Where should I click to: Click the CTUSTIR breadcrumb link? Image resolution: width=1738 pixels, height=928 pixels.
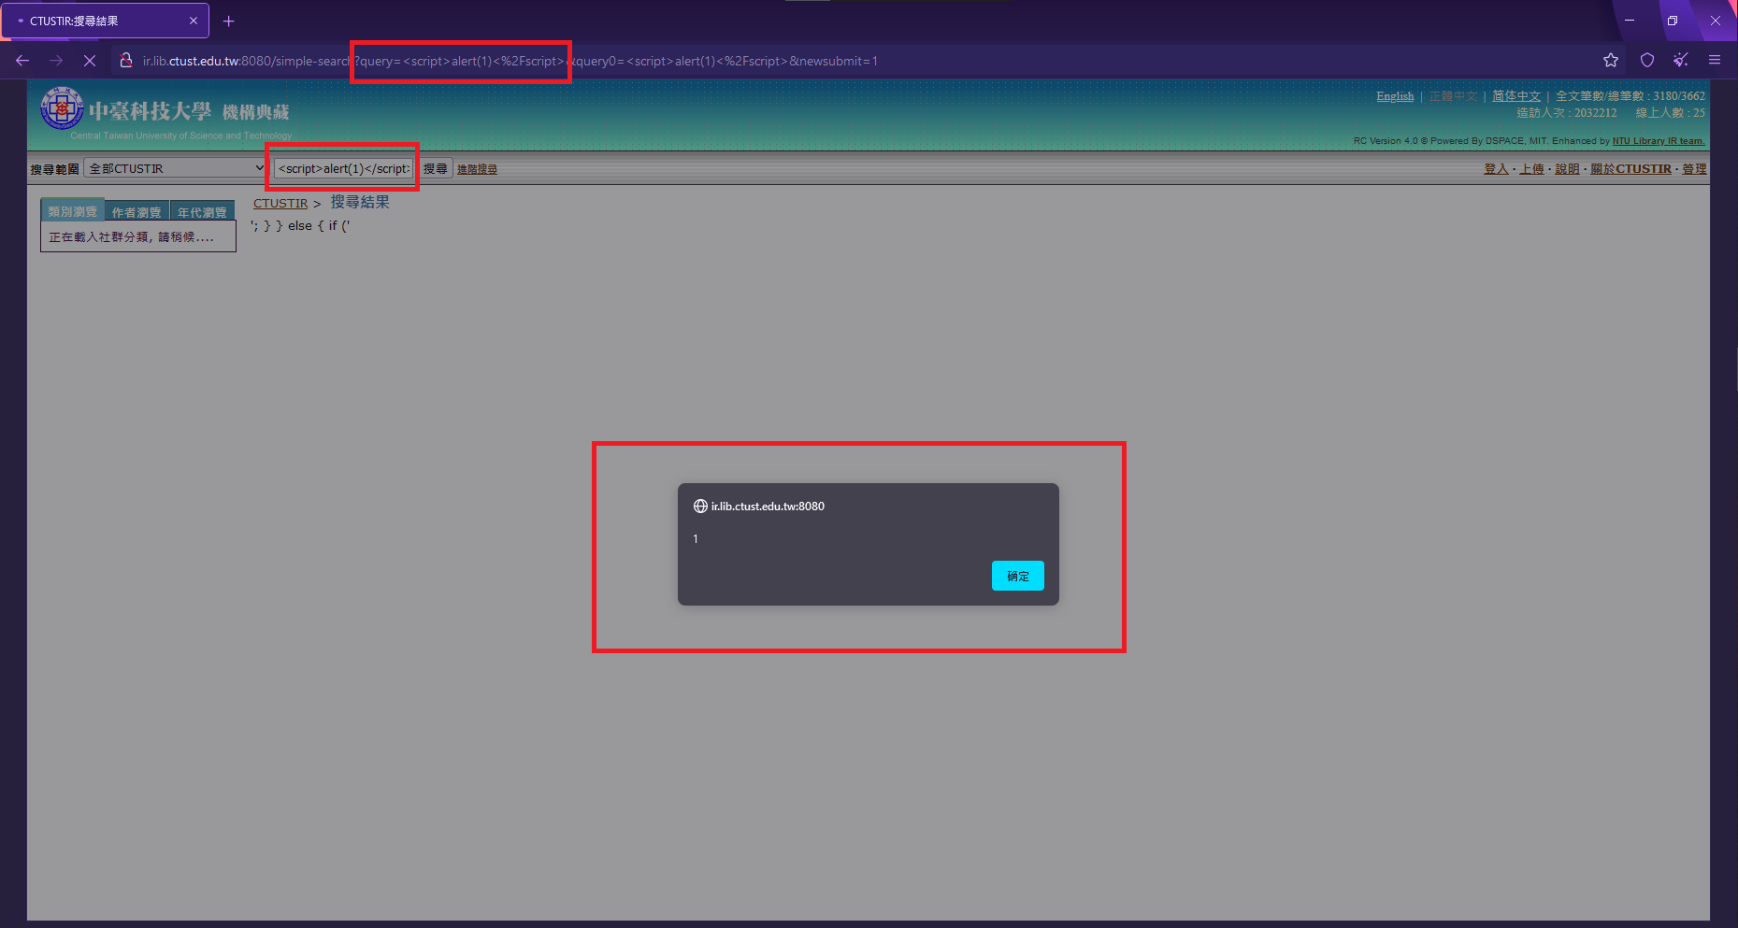pos(280,203)
